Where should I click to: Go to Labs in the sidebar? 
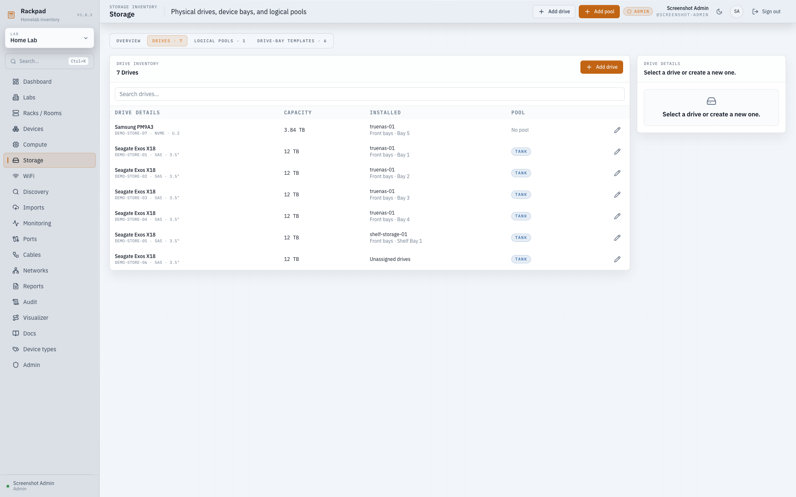pyautogui.click(x=49, y=97)
